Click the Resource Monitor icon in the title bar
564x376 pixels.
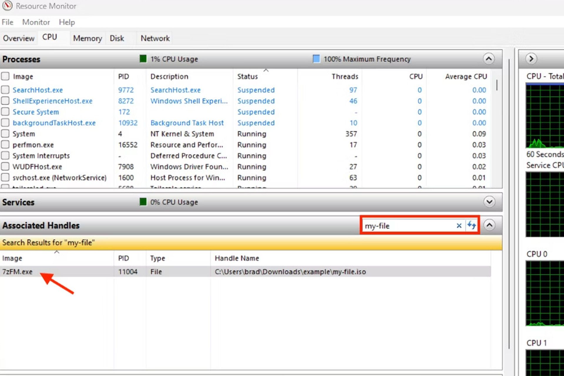coord(7,6)
